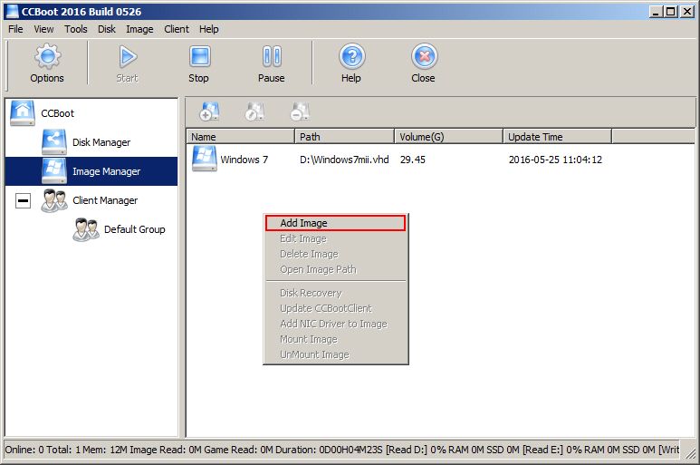Image resolution: width=700 pixels, height=465 pixels.
Task: Click the Image Manager Windows disk icon
Action: coord(54,171)
